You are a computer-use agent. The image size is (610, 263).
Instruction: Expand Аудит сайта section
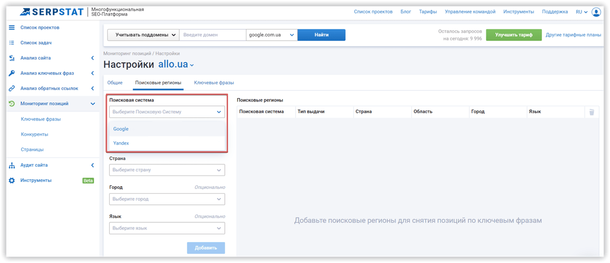point(92,165)
